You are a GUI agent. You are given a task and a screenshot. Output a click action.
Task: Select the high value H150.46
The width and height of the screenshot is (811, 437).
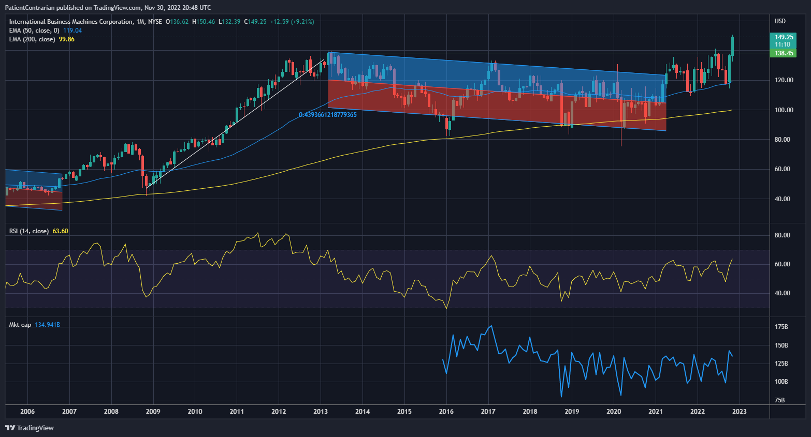click(x=204, y=22)
